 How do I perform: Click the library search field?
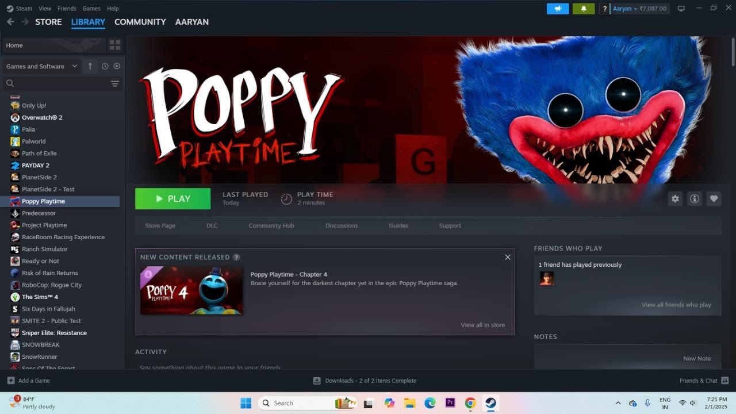point(57,83)
